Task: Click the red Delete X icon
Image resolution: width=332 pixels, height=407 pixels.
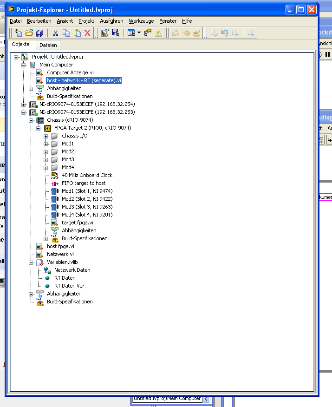Action: (x=87, y=33)
